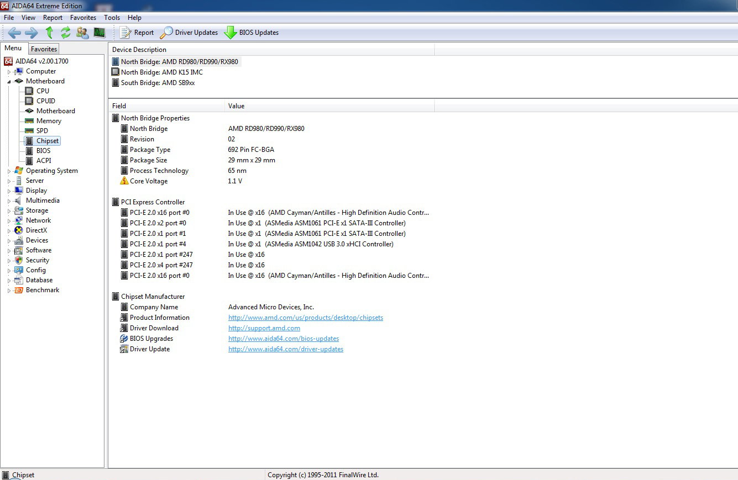Expand the Server tree node
This screenshot has height=480, width=738.
pyautogui.click(x=9, y=181)
